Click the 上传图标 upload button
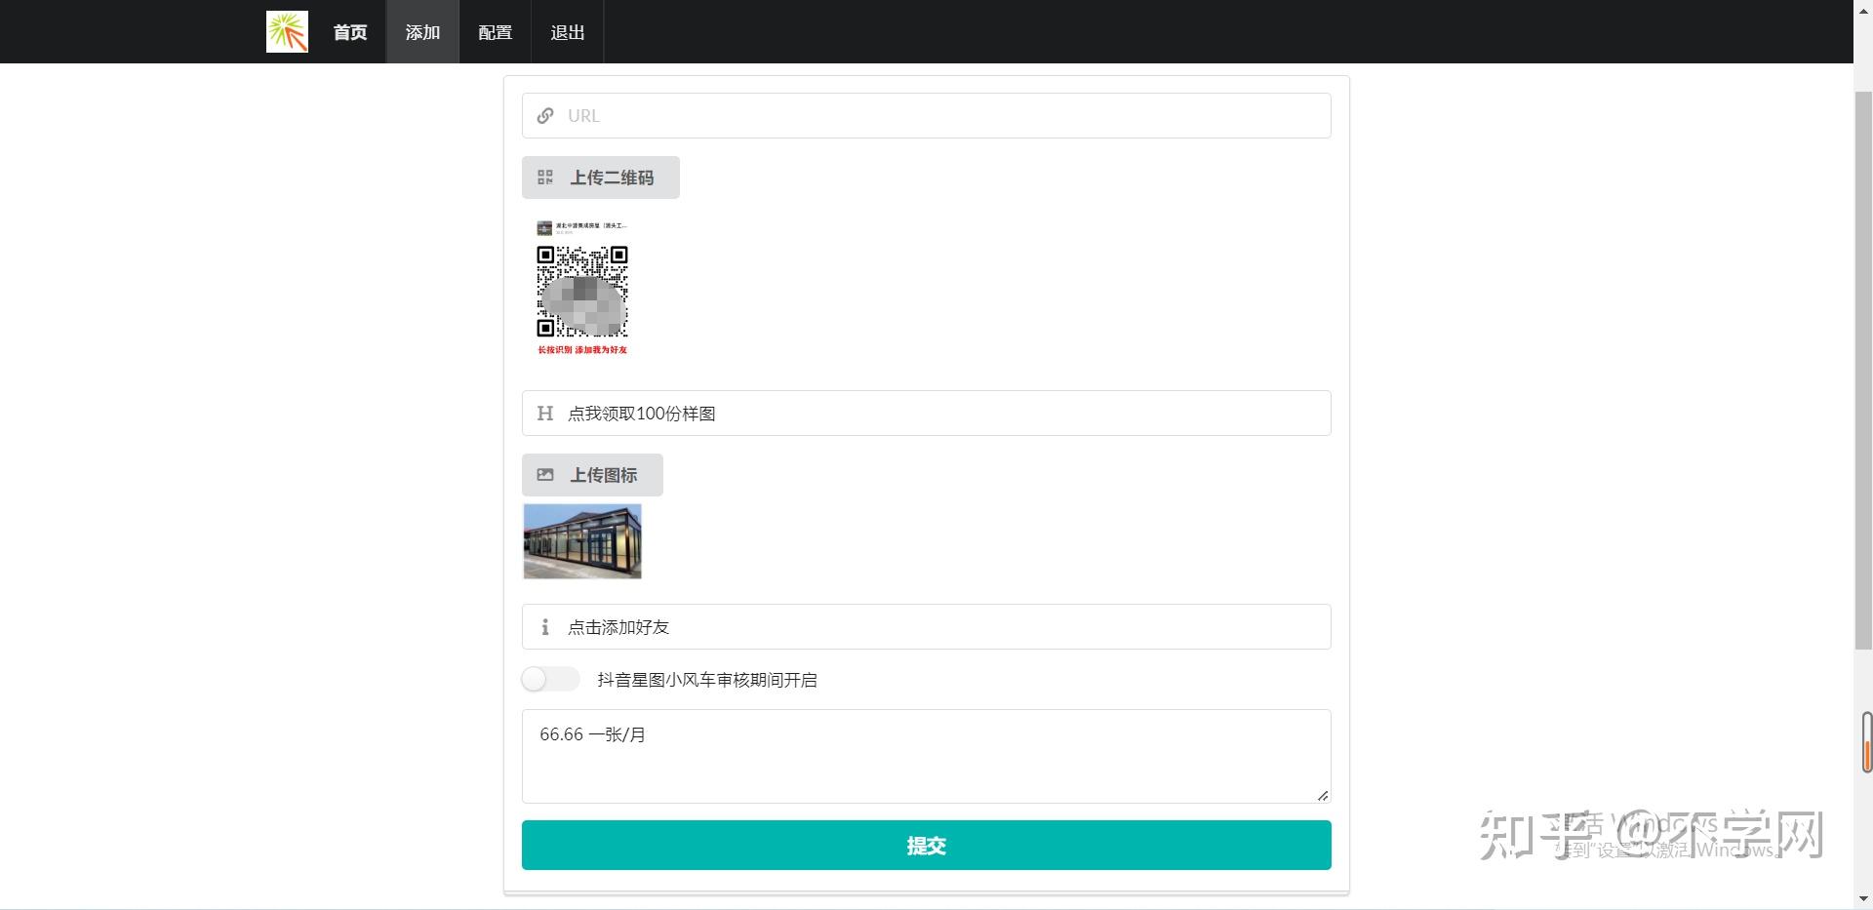This screenshot has width=1873, height=910. (591, 474)
